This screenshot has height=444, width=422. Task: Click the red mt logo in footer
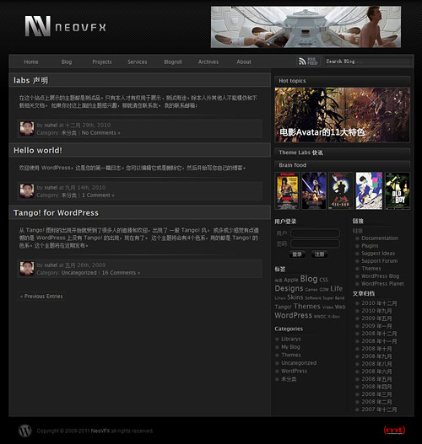point(394,431)
